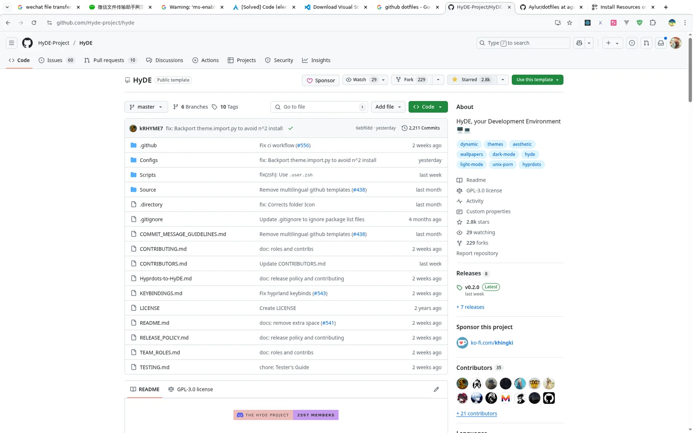Click the GPL-3.0 license scale icon
This screenshot has height=433, width=693.
pyautogui.click(x=459, y=190)
